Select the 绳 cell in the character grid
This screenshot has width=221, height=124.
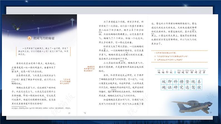pos(193,82)
